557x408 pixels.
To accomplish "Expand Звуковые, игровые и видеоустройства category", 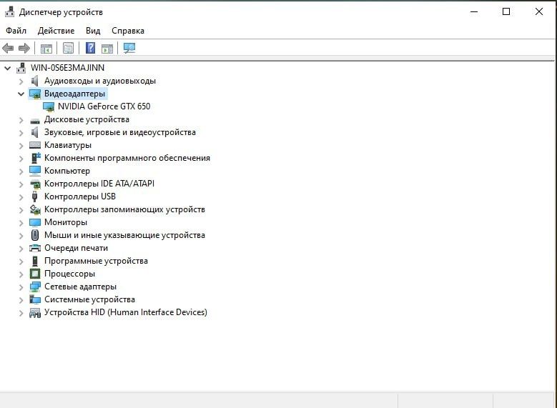I will click(x=21, y=133).
